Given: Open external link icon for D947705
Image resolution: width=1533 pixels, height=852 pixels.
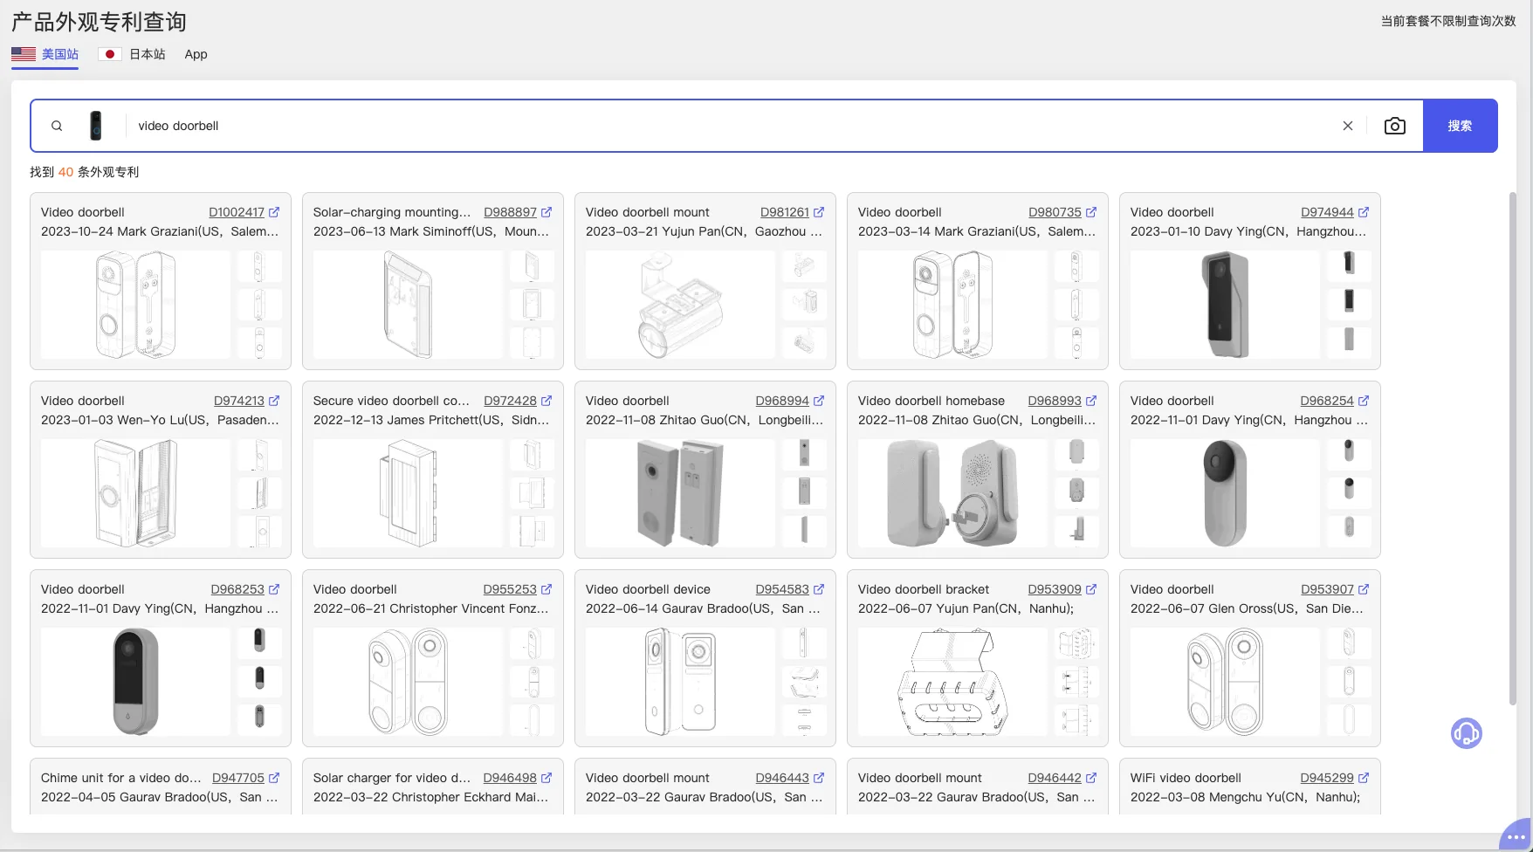Looking at the screenshot, I should pos(274,778).
